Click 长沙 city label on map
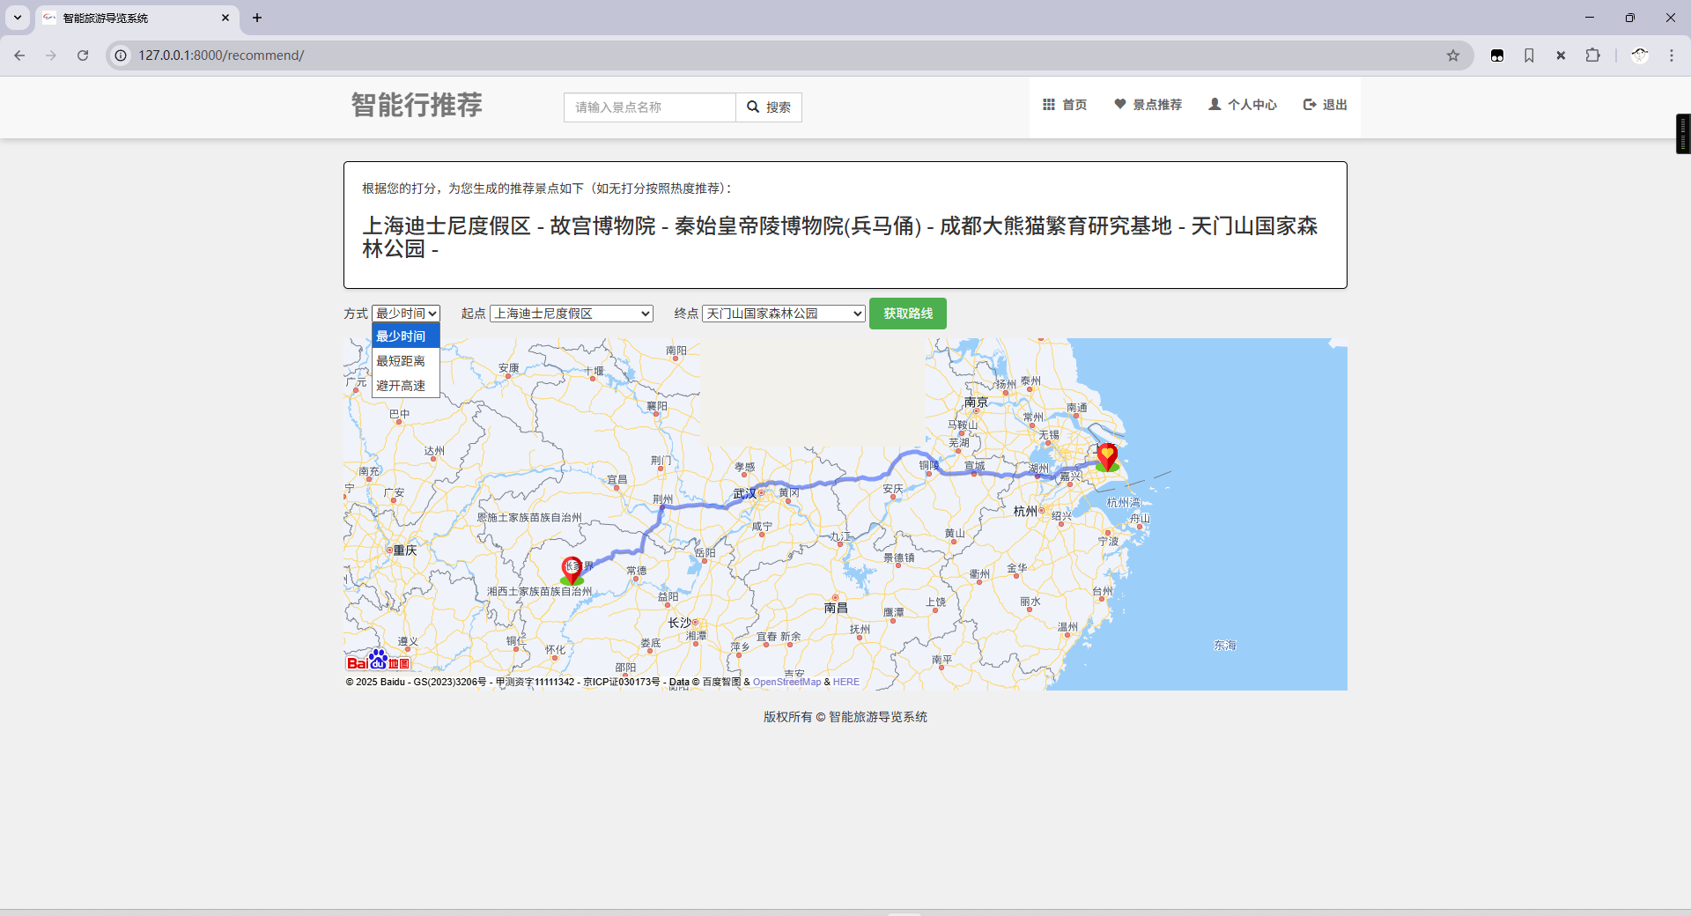 pos(680,623)
